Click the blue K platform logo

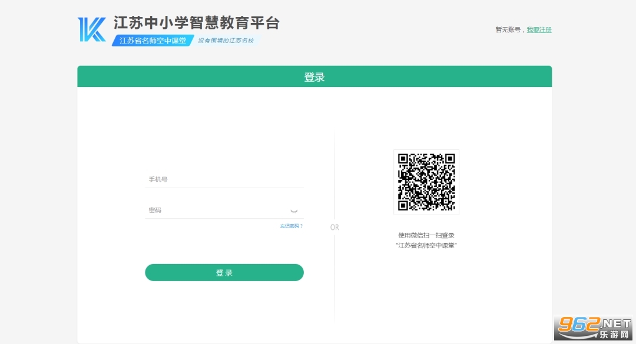click(x=92, y=29)
